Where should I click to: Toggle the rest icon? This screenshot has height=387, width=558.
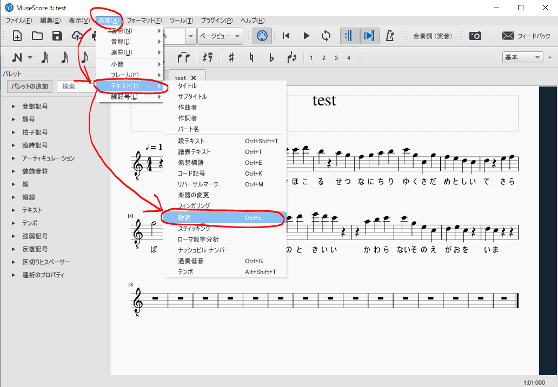coord(208,57)
